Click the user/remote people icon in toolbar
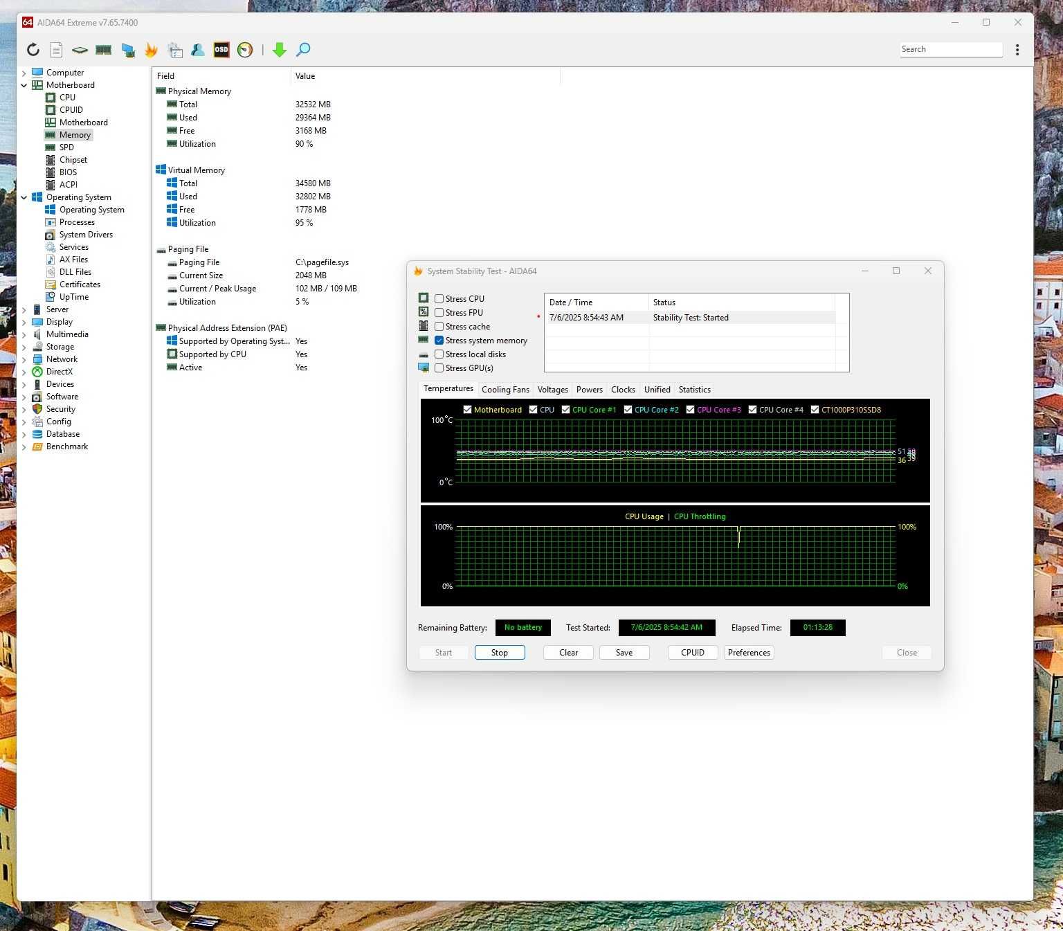This screenshot has height=931, width=1063. point(198,50)
